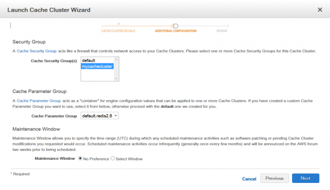Jump to the Review step label

click(x=222, y=31)
